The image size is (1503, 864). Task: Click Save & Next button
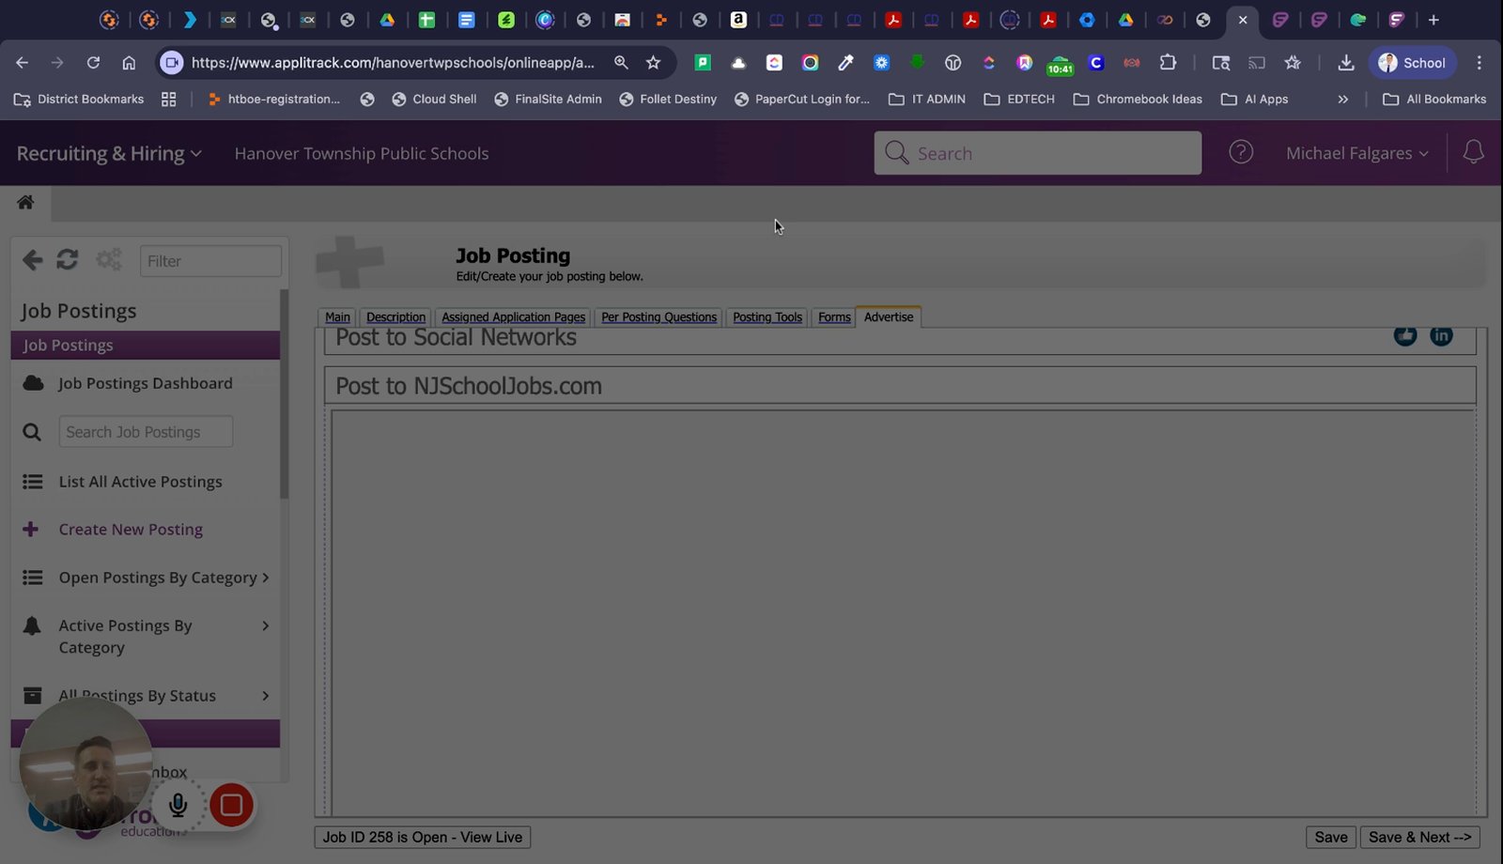pyautogui.click(x=1419, y=837)
